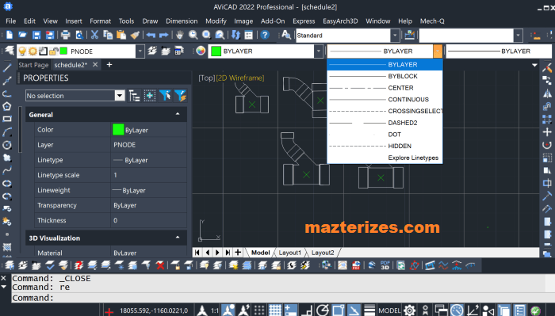Close the linetype dropdown via orange arrow
Viewport: 555px width, 316px height.
tap(438, 51)
